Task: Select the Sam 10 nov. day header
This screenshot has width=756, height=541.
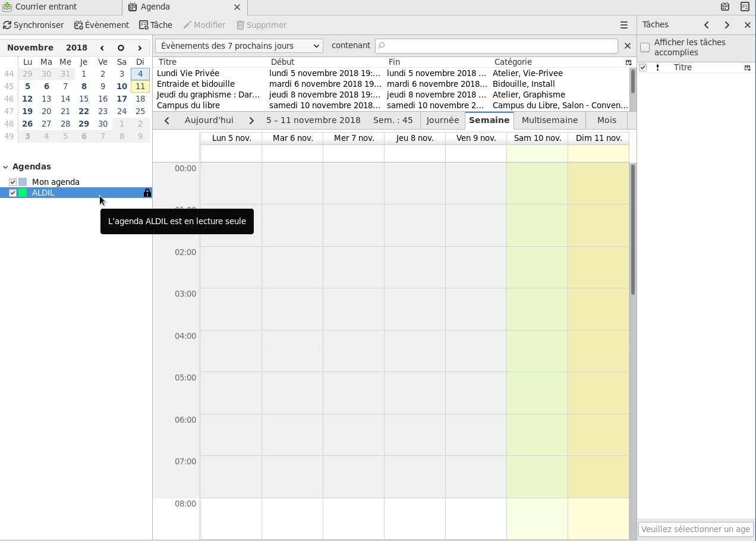Action: [x=537, y=138]
